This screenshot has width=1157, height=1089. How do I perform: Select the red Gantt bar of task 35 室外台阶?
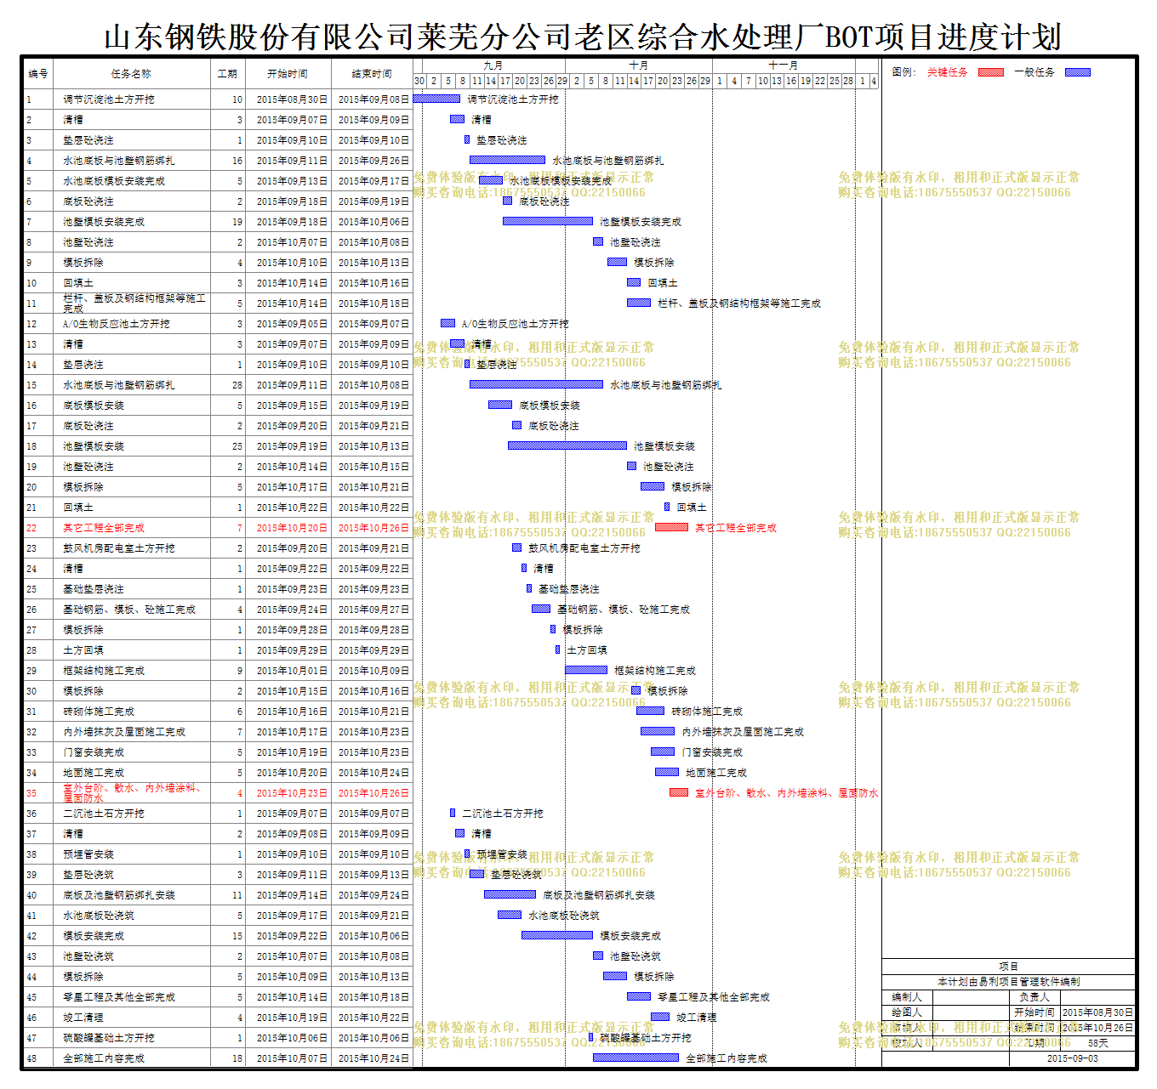click(679, 792)
